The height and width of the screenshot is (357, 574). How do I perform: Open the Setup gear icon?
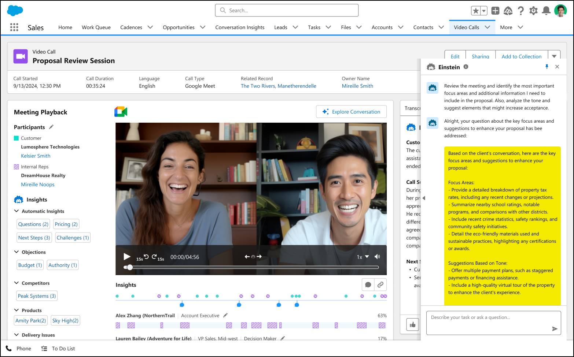point(533,11)
